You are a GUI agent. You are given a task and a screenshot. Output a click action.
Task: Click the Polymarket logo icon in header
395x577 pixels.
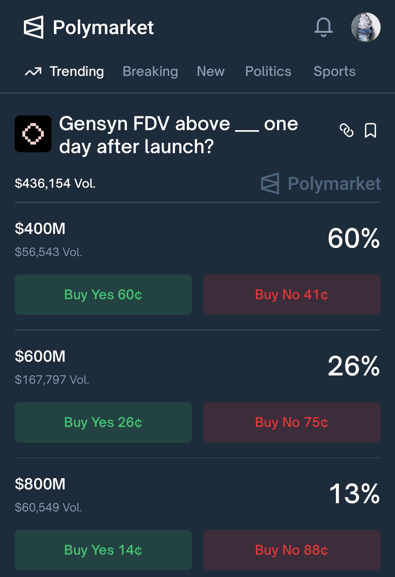34,27
